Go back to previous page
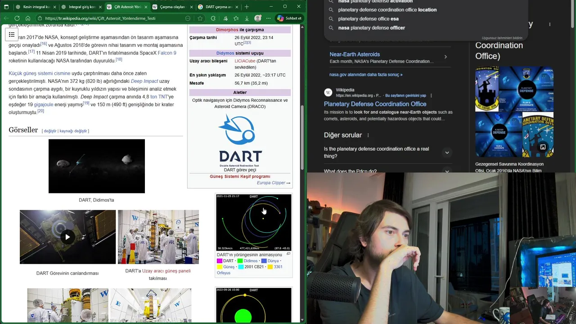The width and height of the screenshot is (576, 324). [6, 18]
